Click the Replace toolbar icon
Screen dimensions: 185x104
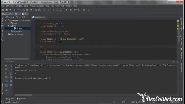click(x=39, y=10)
